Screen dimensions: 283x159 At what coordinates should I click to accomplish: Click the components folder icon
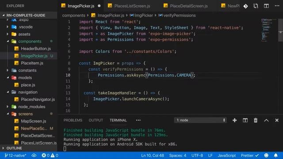coord(14,41)
